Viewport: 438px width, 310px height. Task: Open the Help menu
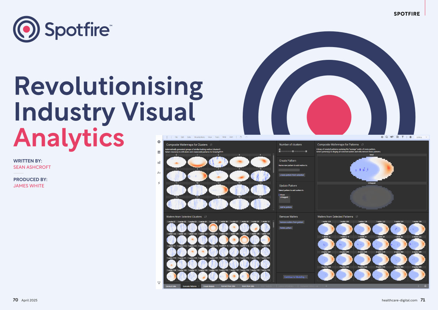224,137
